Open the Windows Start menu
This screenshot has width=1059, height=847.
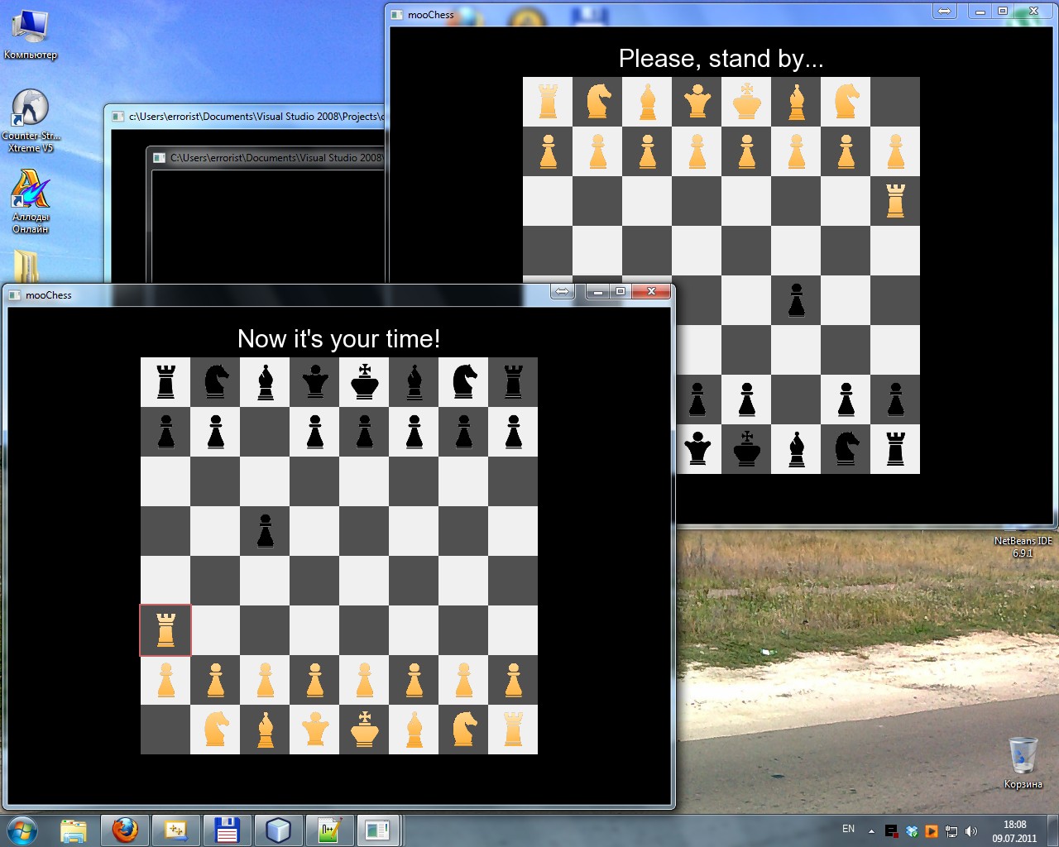click(22, 830)
